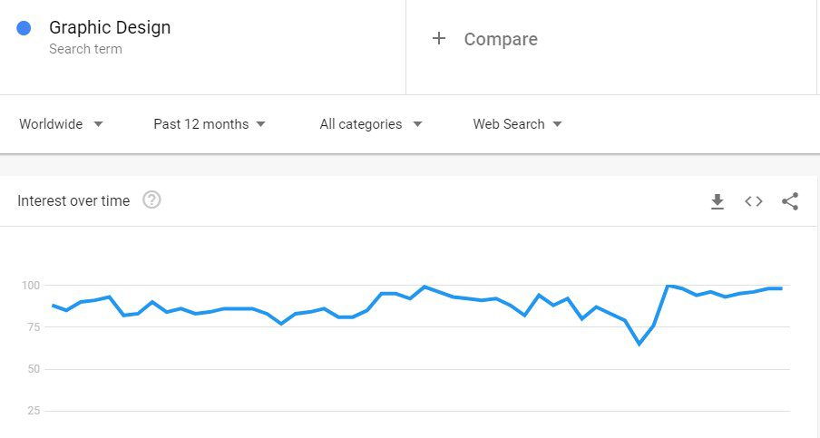Click the Interest over time heading
This screenshot has width=820, height=438.
(73, 200)
